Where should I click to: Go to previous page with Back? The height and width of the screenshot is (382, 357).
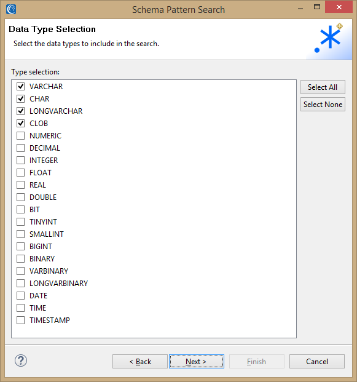[x=140, y=362]
